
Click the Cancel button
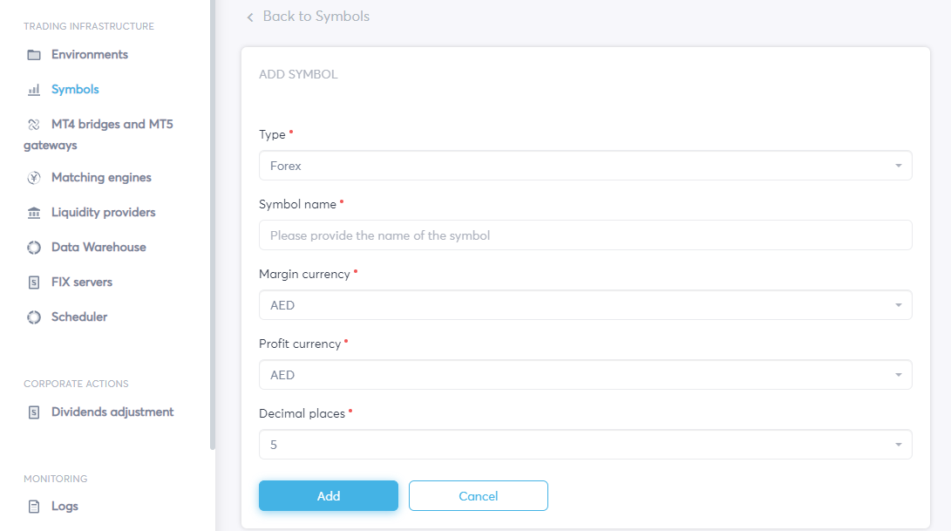tap(479, 496)
